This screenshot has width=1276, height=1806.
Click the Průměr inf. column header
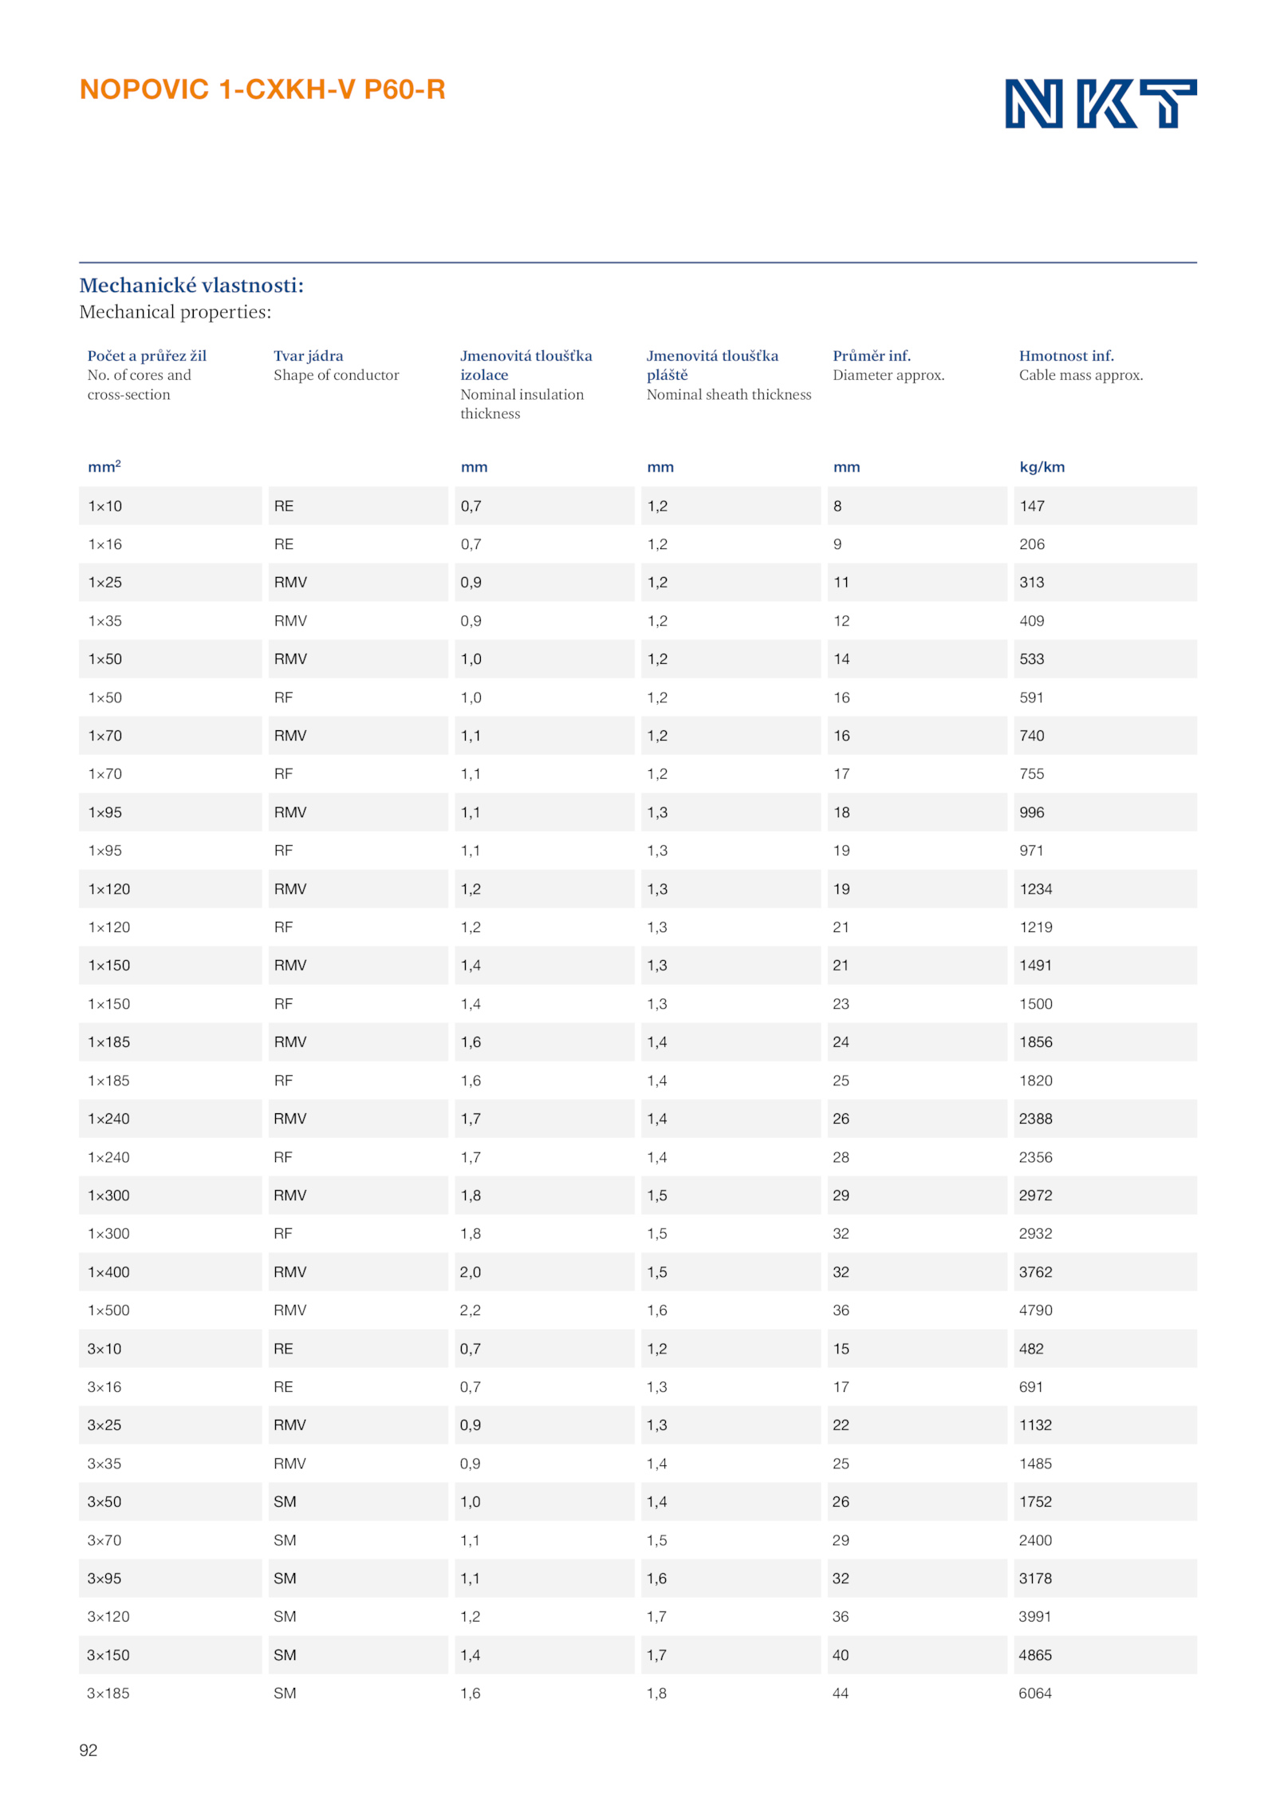[x=871, y=355]
